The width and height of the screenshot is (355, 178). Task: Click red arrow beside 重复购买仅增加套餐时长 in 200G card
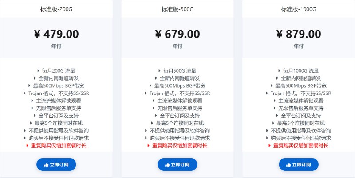28,146
